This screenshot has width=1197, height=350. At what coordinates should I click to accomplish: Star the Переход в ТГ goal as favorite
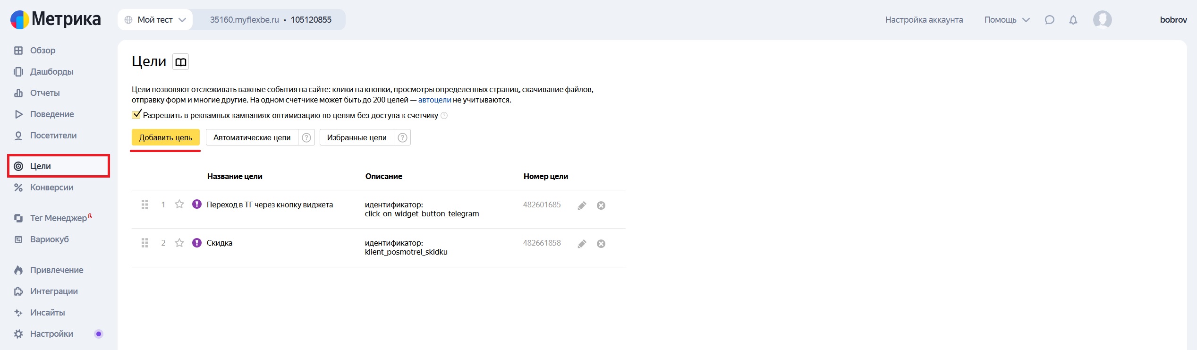[x=179, y=205]
